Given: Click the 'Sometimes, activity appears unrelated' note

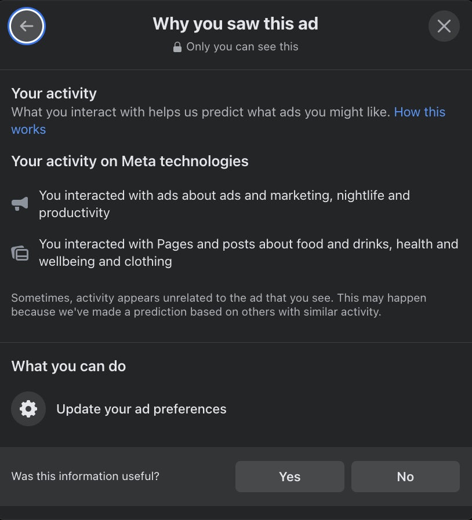Looking at the screenshot, I should pos(219,305).
